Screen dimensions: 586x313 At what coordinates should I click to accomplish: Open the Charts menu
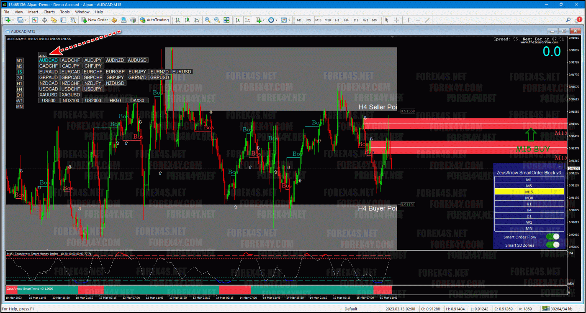coord(49,12)
